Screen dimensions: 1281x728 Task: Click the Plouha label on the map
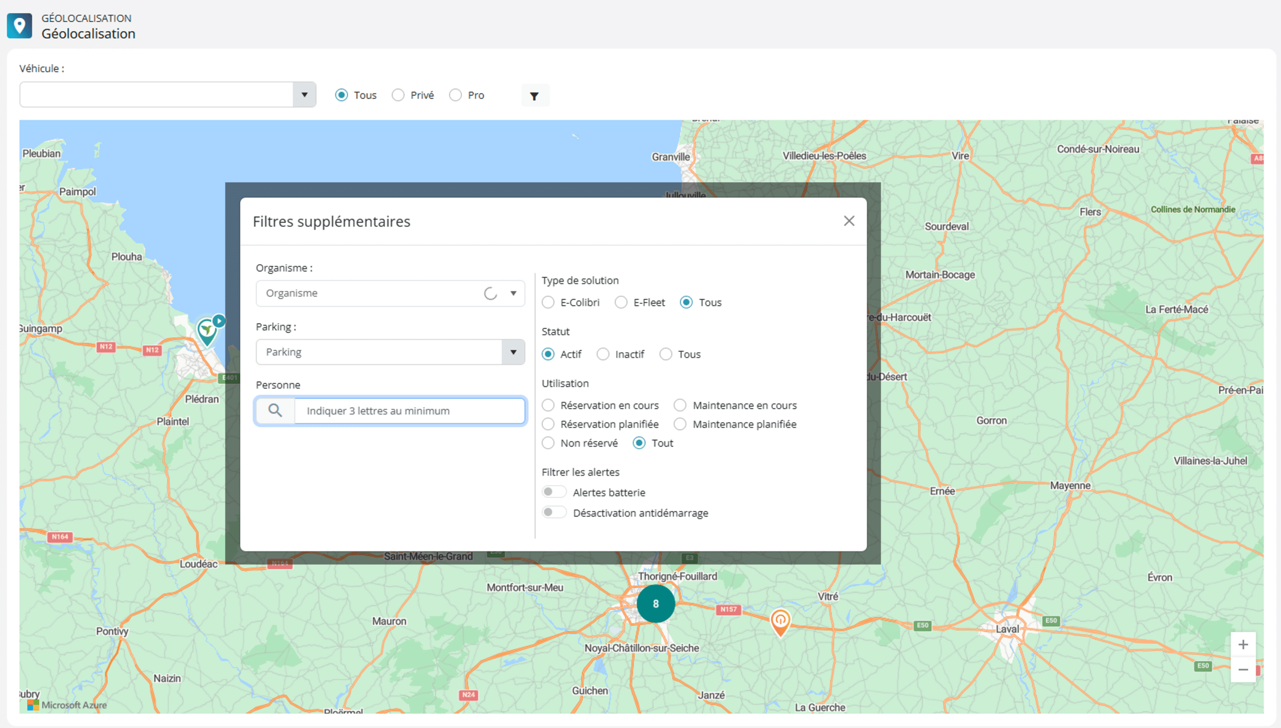126,257
